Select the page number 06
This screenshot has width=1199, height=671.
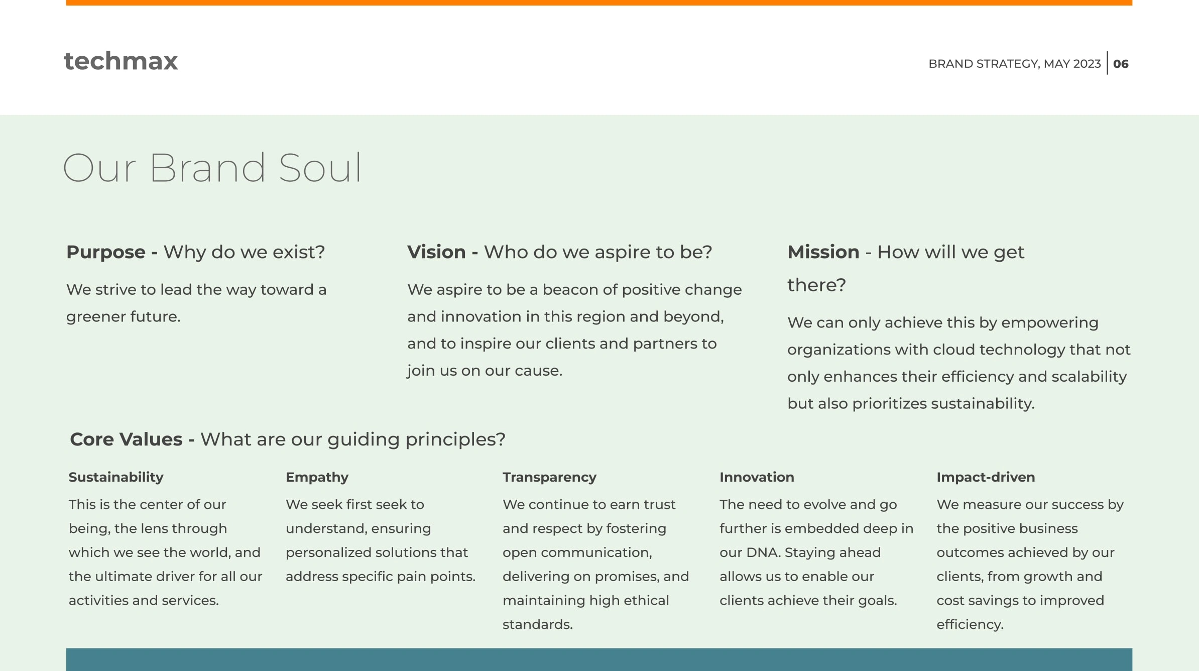(x=1121, y=64)
